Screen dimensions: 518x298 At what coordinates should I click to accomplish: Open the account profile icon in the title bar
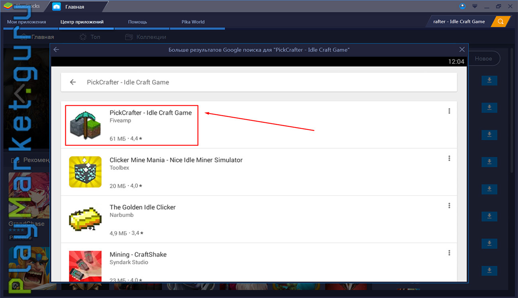[x=463, y=6]
